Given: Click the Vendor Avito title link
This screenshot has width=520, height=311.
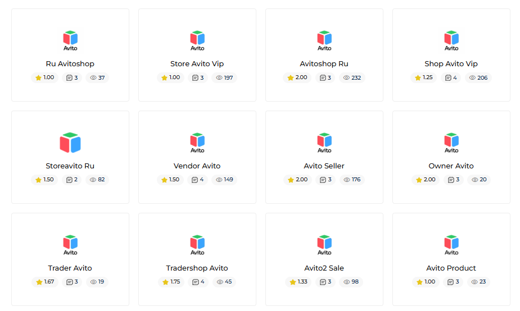Looking at the screenshot, I should pyautogui.click(x=197, y=166).
